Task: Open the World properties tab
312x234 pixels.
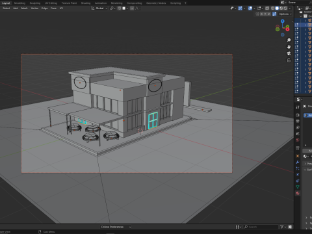Action: point(298,140)
